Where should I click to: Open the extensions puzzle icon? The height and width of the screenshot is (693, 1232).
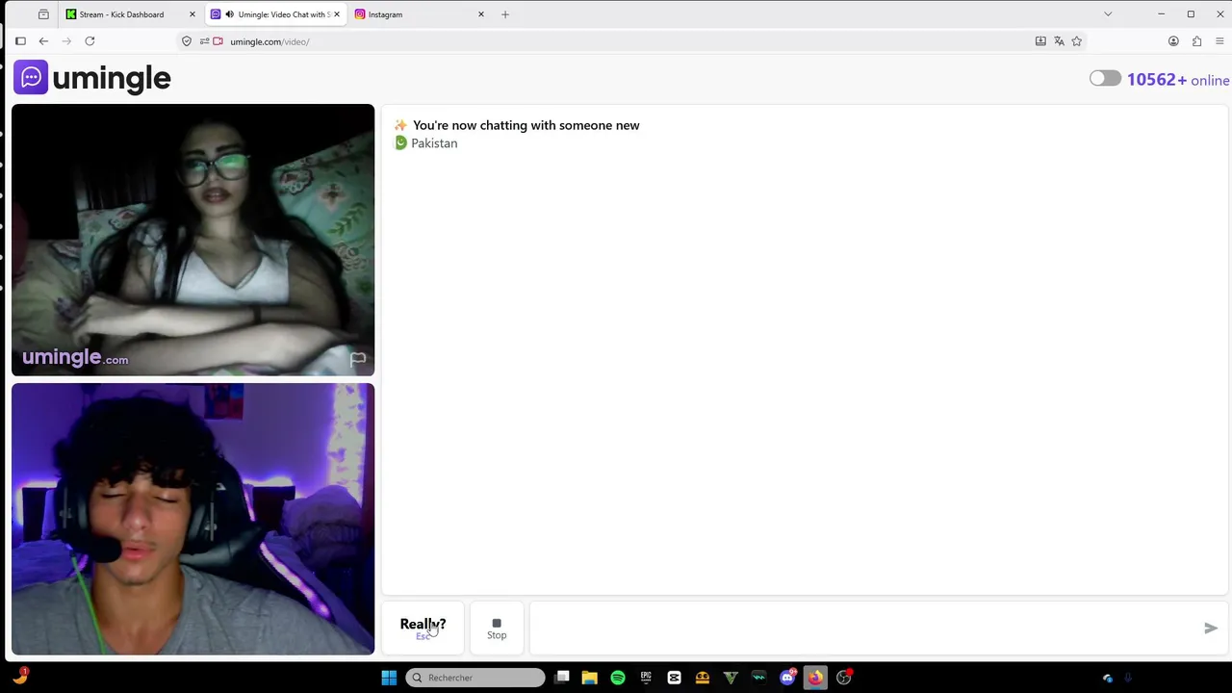coord(1196,41)
